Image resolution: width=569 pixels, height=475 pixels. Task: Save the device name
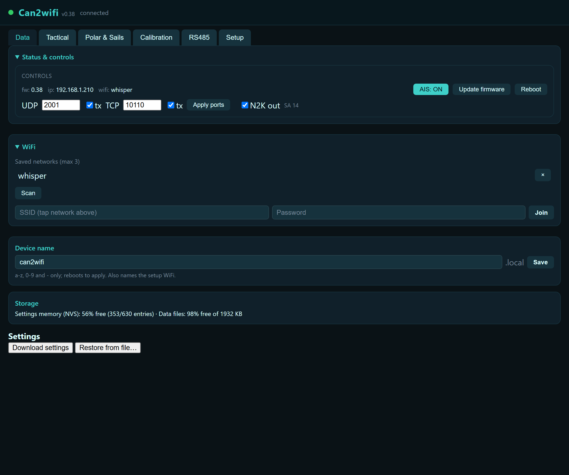pyautogui.click(x=540, y=262)
